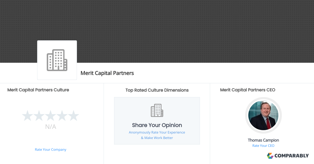
Task: Click the Merit Capital Partners CEO heading
Action: (x=248, y=90)
